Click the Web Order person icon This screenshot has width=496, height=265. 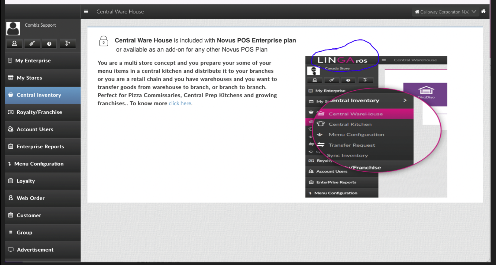11,198
